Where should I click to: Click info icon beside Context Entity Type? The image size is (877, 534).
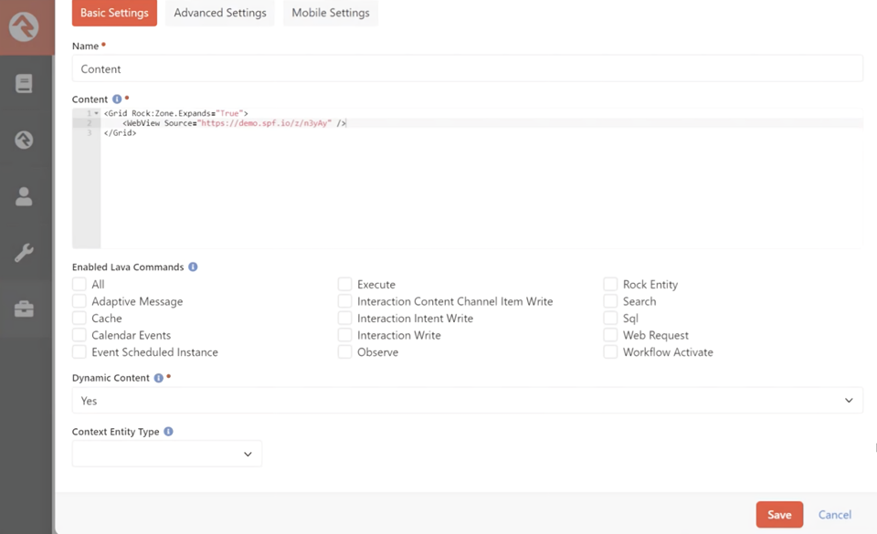click(x=168, y=432)
